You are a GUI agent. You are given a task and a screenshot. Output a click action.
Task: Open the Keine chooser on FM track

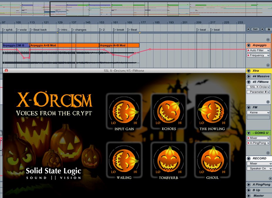[x=259, y=113]
